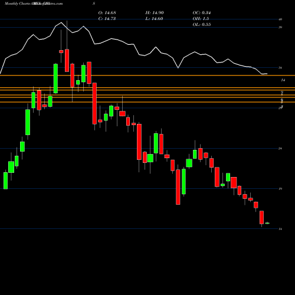This screenshot has height=295, width=295.
Task: Click the '14' axis label on lowest gridline
Action: (280, 229)
